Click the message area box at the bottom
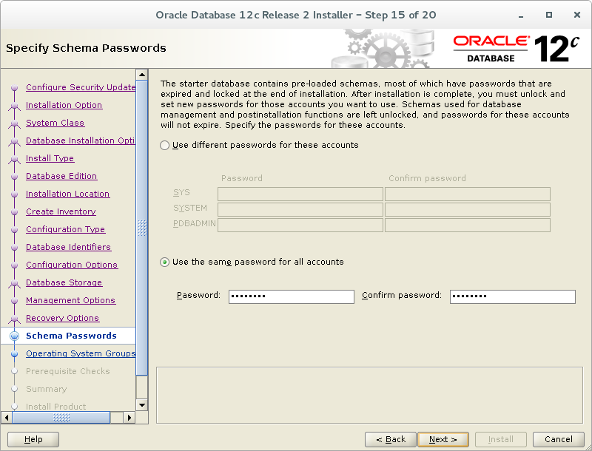Screen dimensions: 592x451 pyautogui.click(x=369, y=396)
